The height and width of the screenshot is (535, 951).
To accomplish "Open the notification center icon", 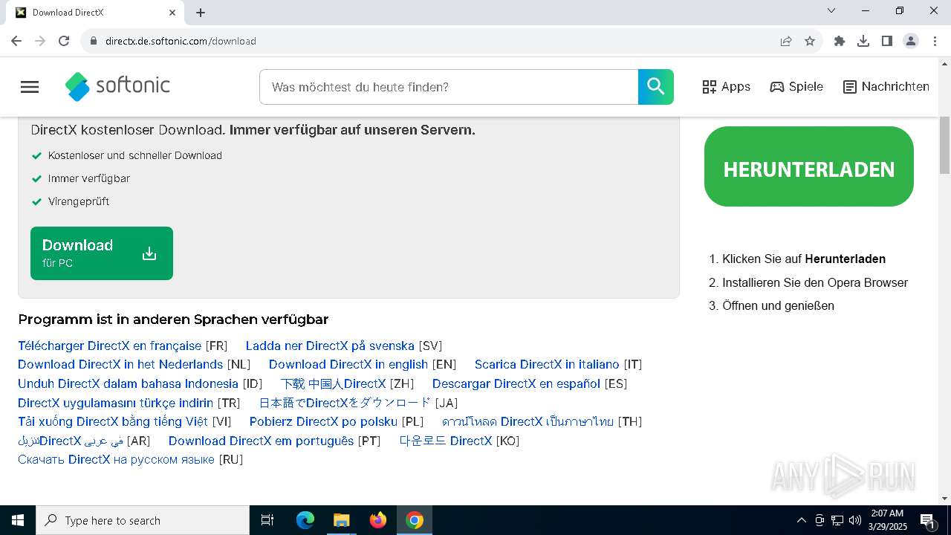I will click(927, 520).
